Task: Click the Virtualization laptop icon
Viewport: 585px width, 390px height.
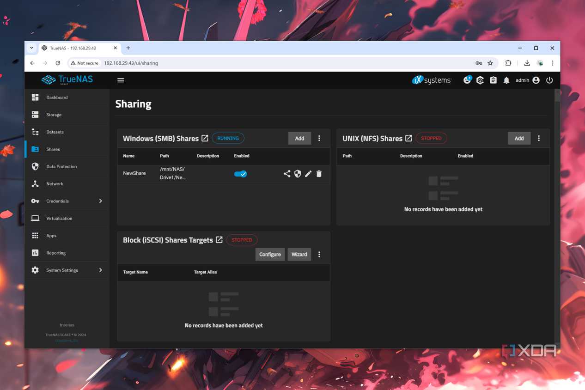Action: [35, 218]
